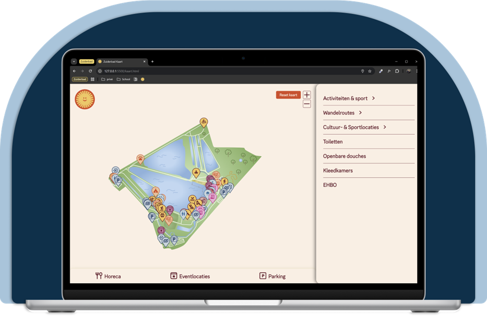
Task: Select Openbare douches in the side panel
Action: coord(344,156)
